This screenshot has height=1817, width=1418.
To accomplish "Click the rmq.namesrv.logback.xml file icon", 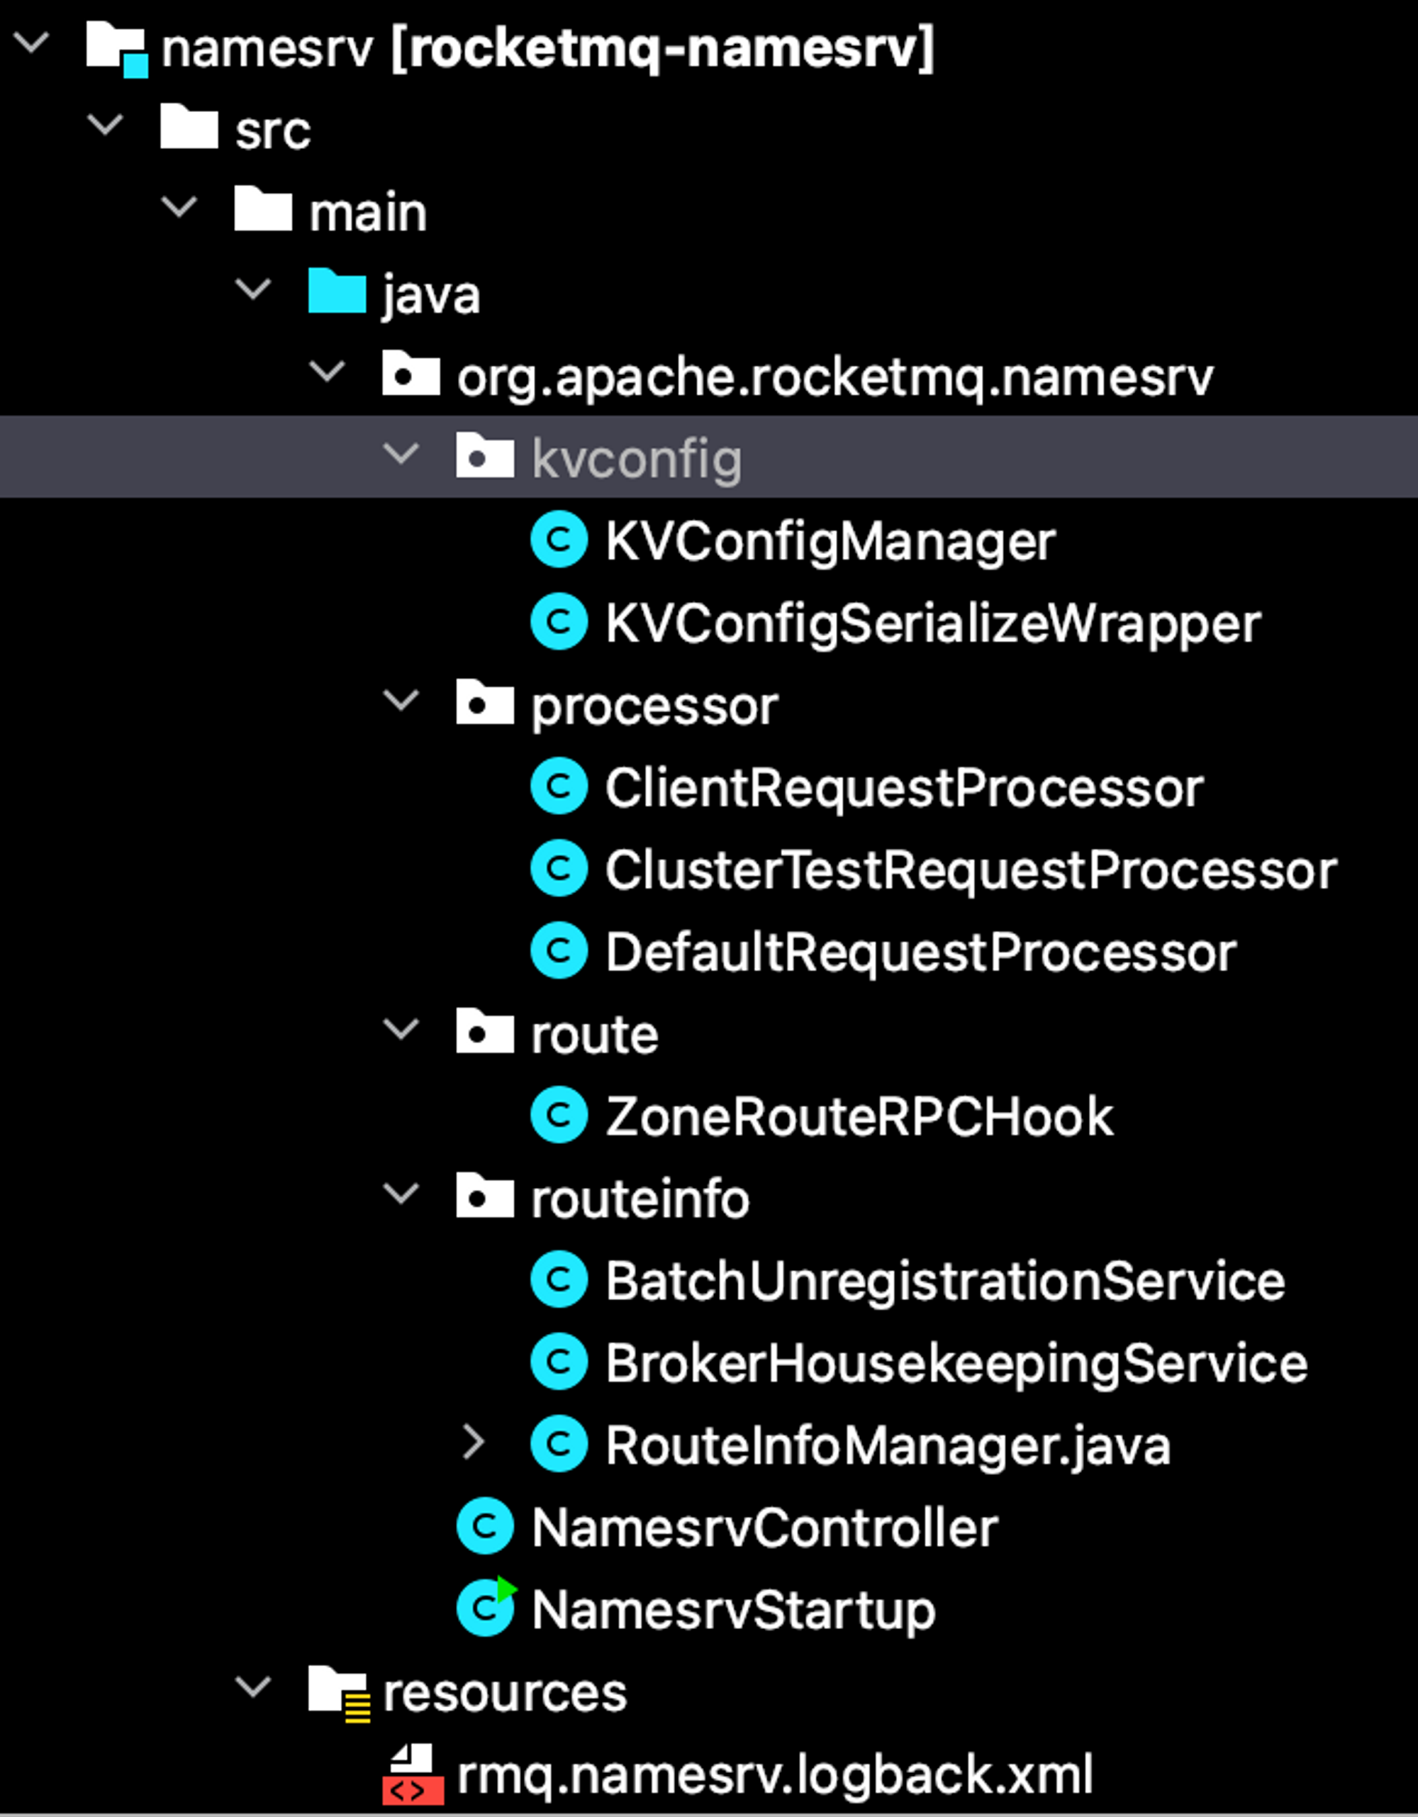I will tap(413, 1774).
